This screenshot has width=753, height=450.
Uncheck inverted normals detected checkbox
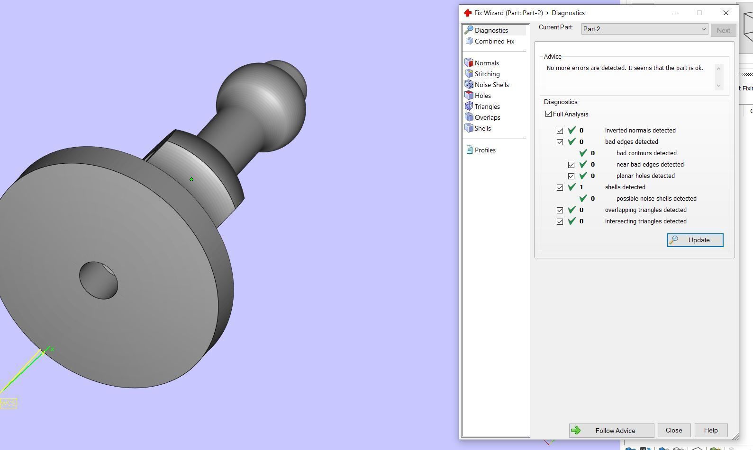[x=560, y=131]
